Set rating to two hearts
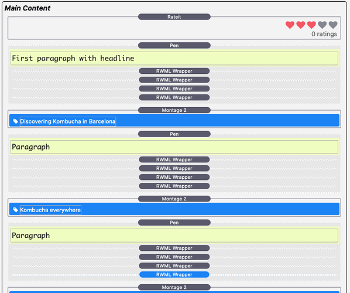350x293 pixels. (300, 25)
